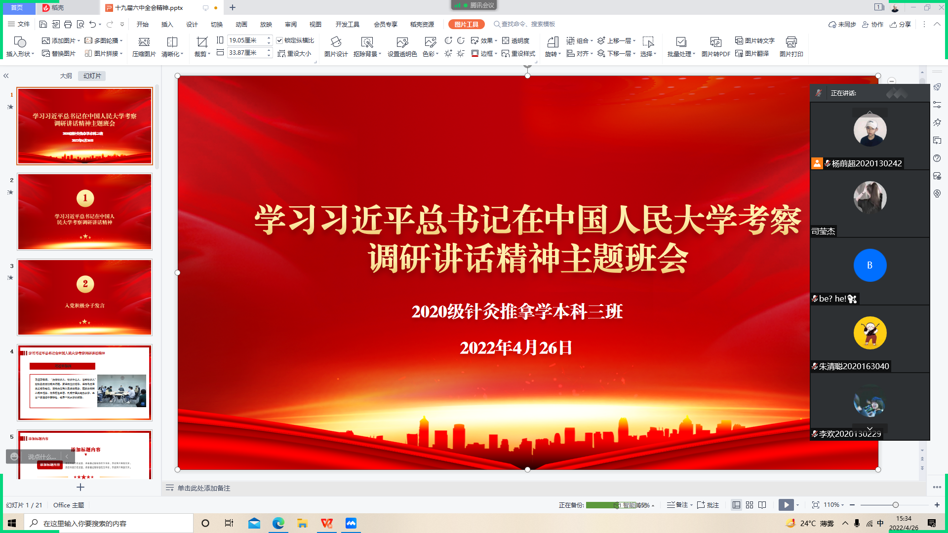Image resolution: width=948 pixels, height=533 pixels.
Task: Start slideshow with play button
Action: point(786,505)
